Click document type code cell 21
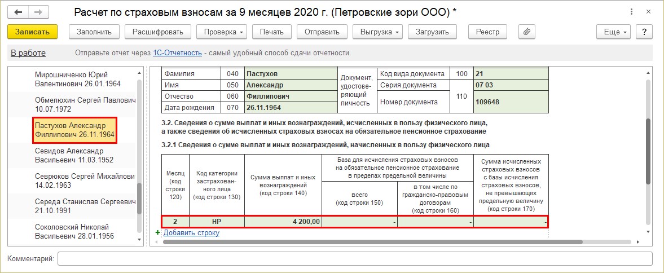Viewport: 664px width, 273px height. (511, 74)
